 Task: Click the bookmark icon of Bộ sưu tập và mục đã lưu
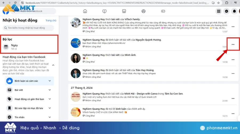click(10, 108)
